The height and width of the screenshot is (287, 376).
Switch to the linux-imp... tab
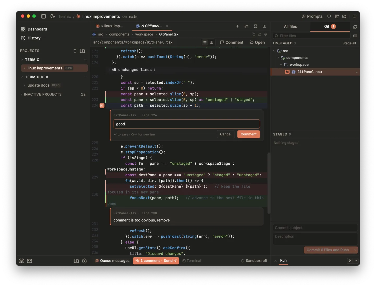109,26
